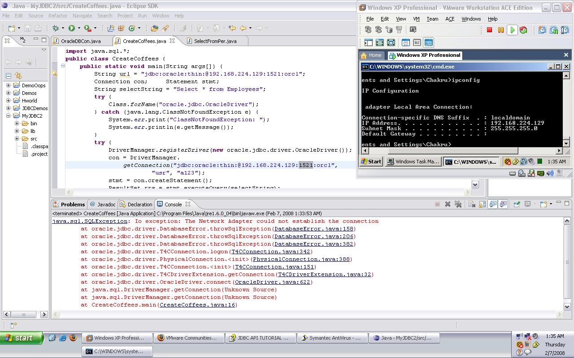Click Firefox icon in Quick Launch
The height and width of the screenshot is (358, 574).
click(73, 338)
